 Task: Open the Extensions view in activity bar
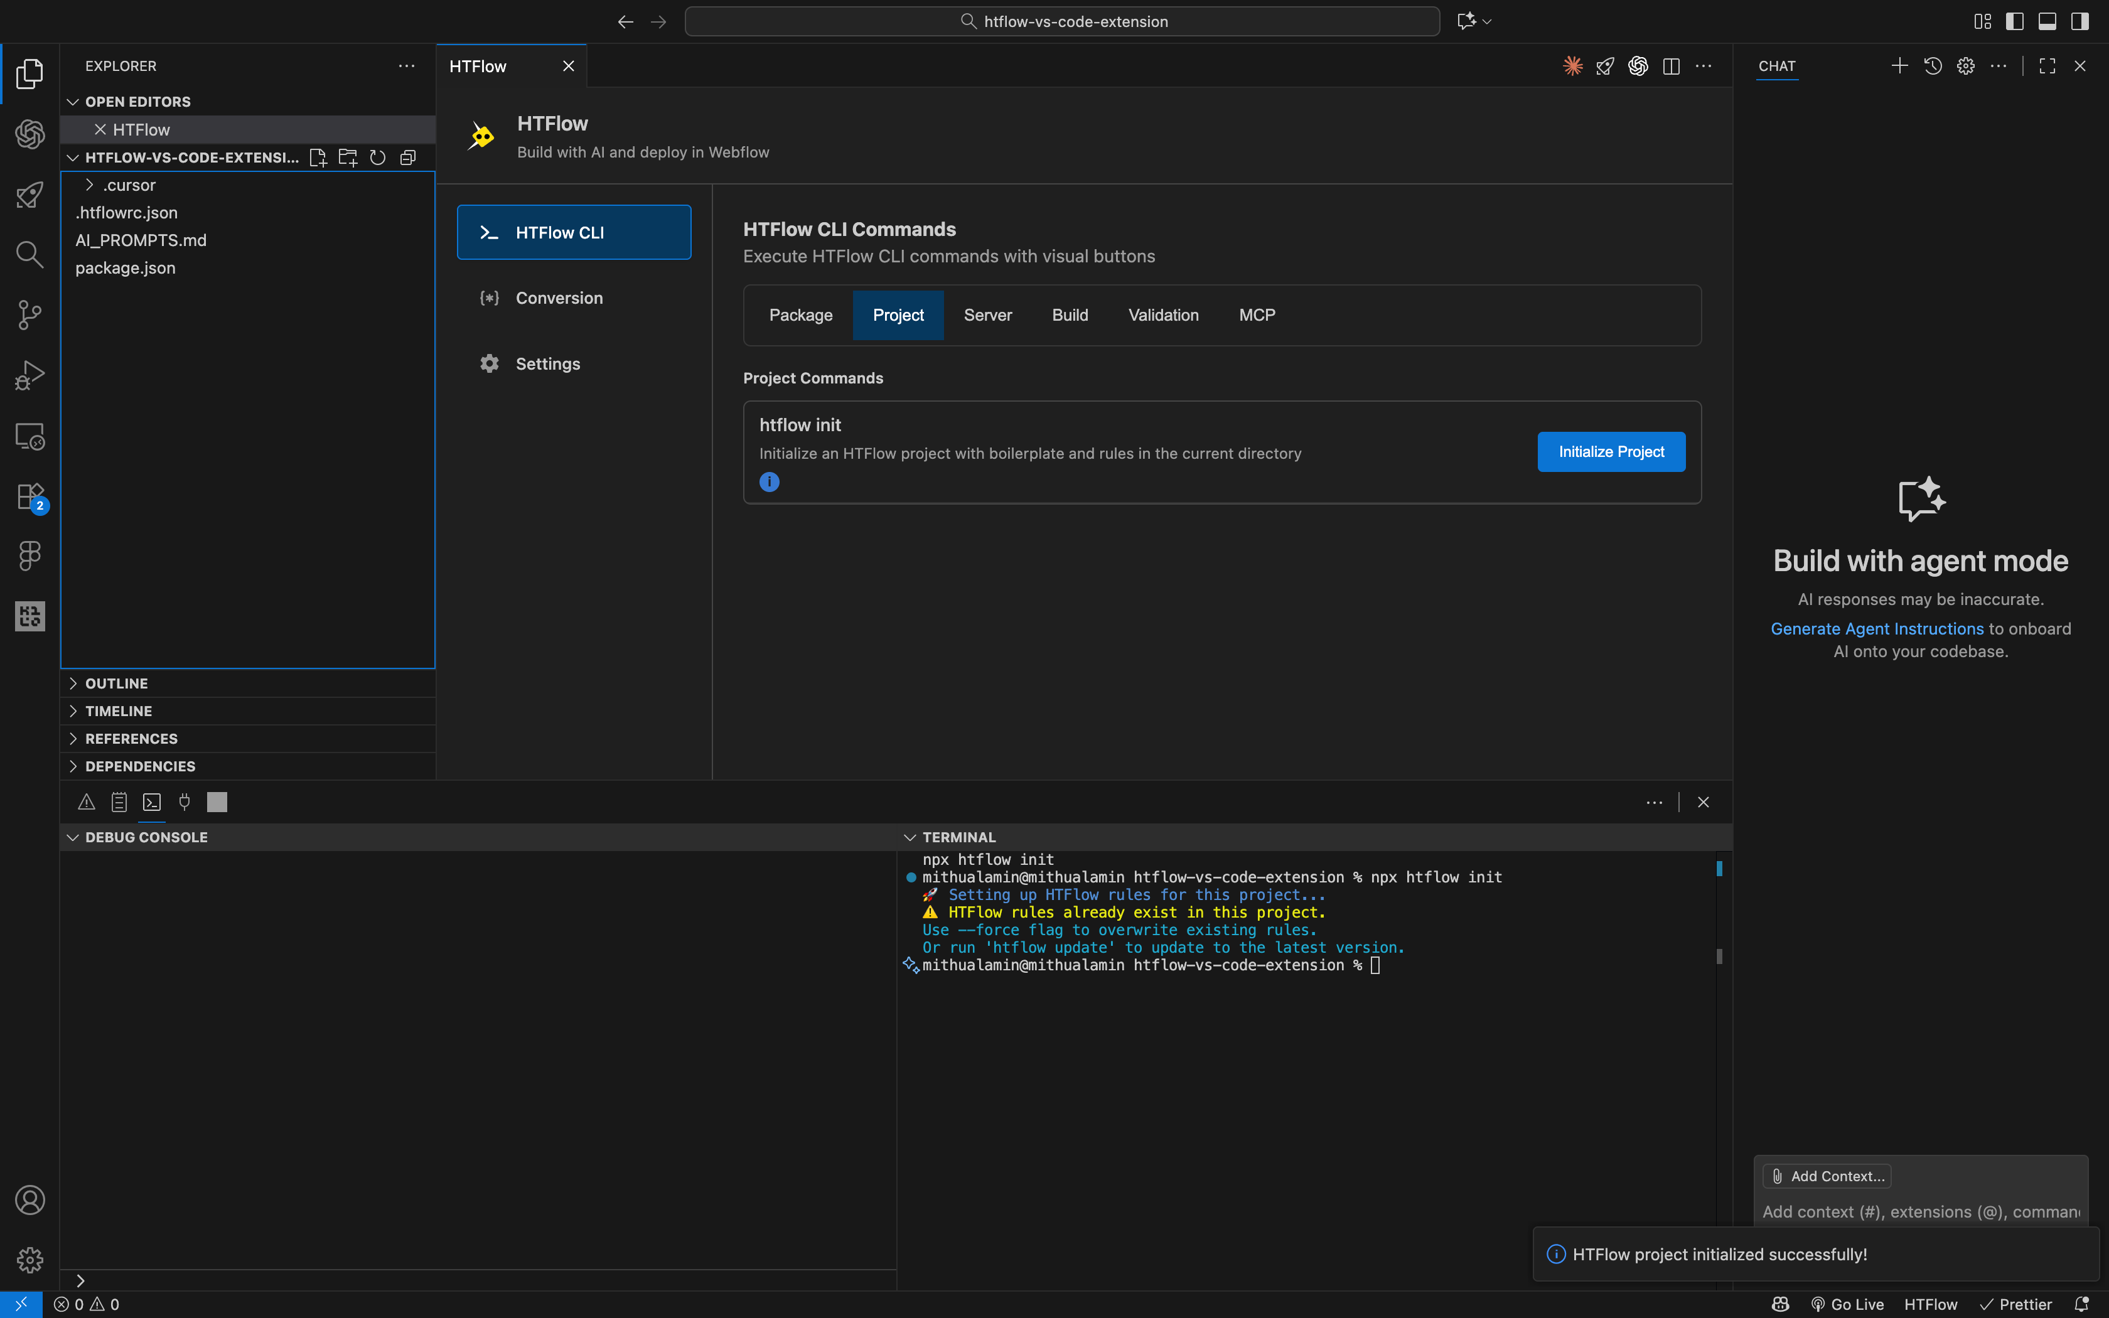point(30,495)
